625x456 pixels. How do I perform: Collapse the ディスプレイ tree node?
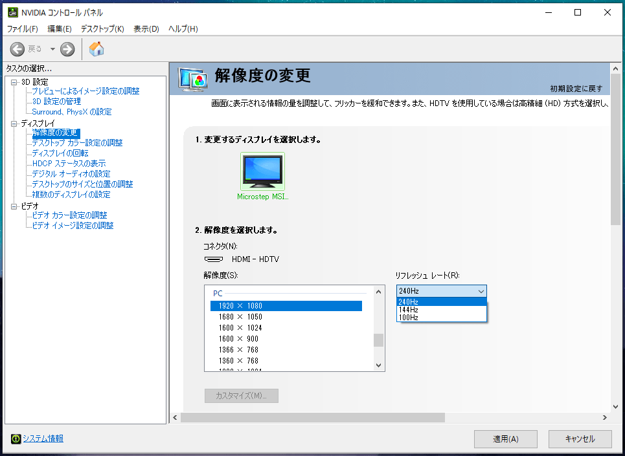pos(14,124)
